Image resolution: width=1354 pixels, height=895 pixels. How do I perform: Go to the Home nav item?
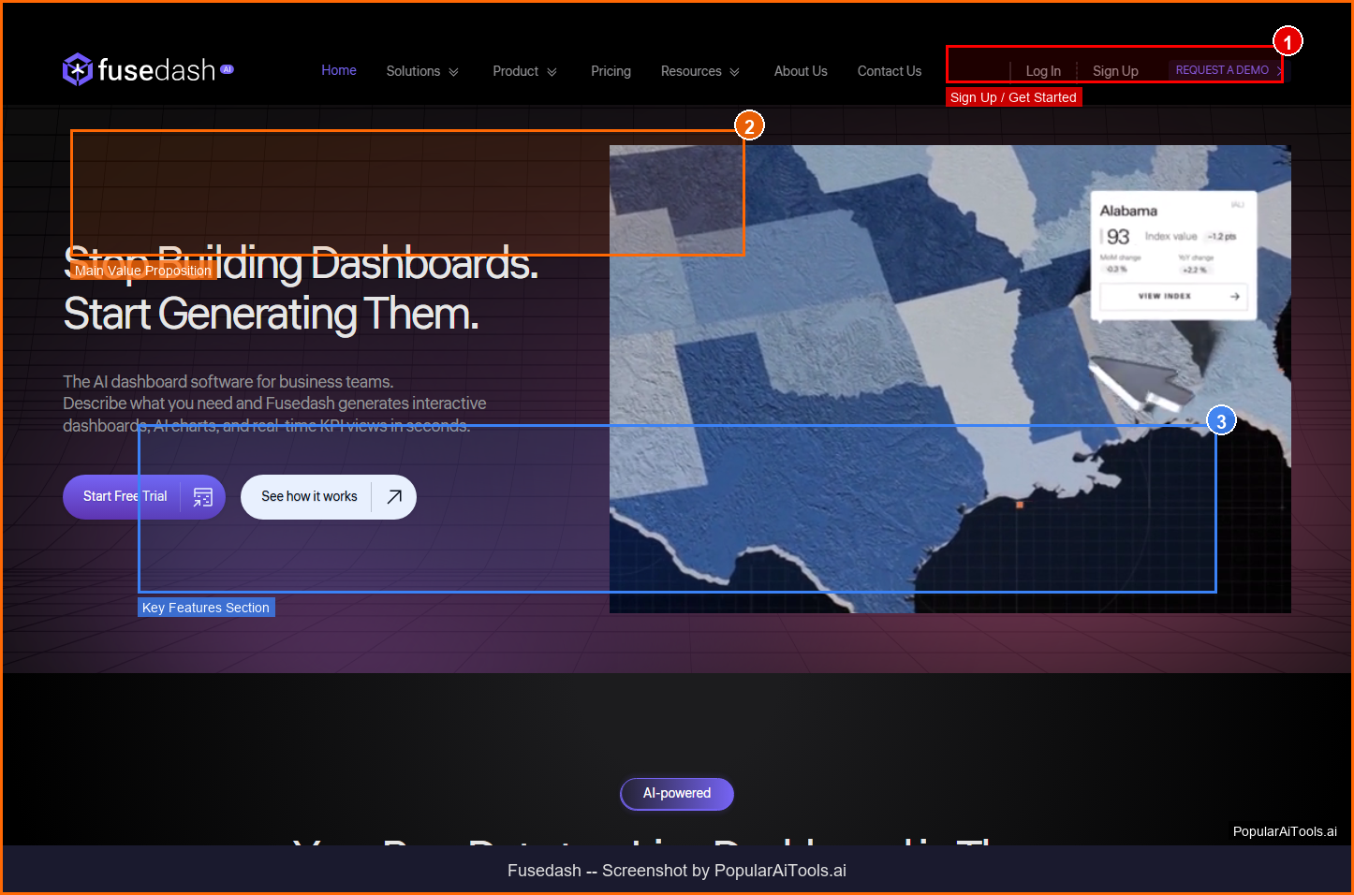pyautogui.click(x=338, y=70)
